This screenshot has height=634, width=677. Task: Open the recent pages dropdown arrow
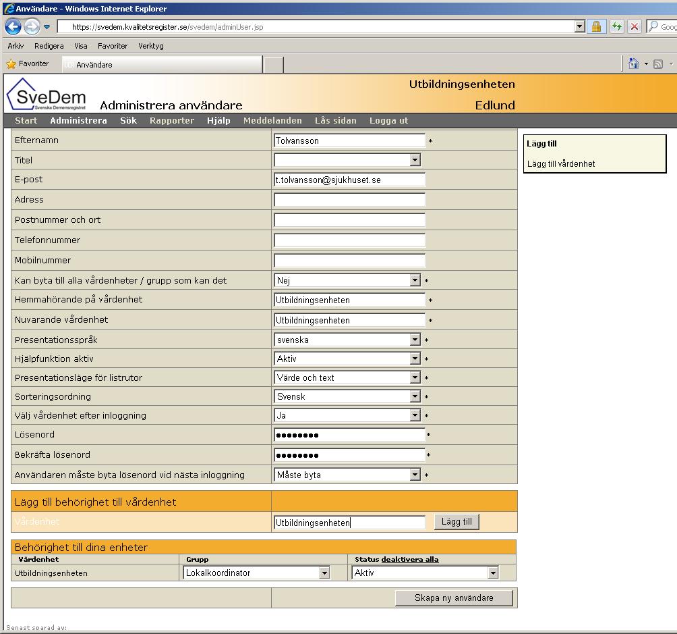(47, 27)
